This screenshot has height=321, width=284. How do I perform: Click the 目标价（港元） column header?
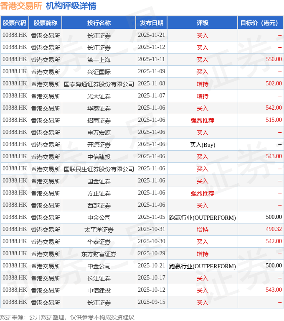[261, 23]
